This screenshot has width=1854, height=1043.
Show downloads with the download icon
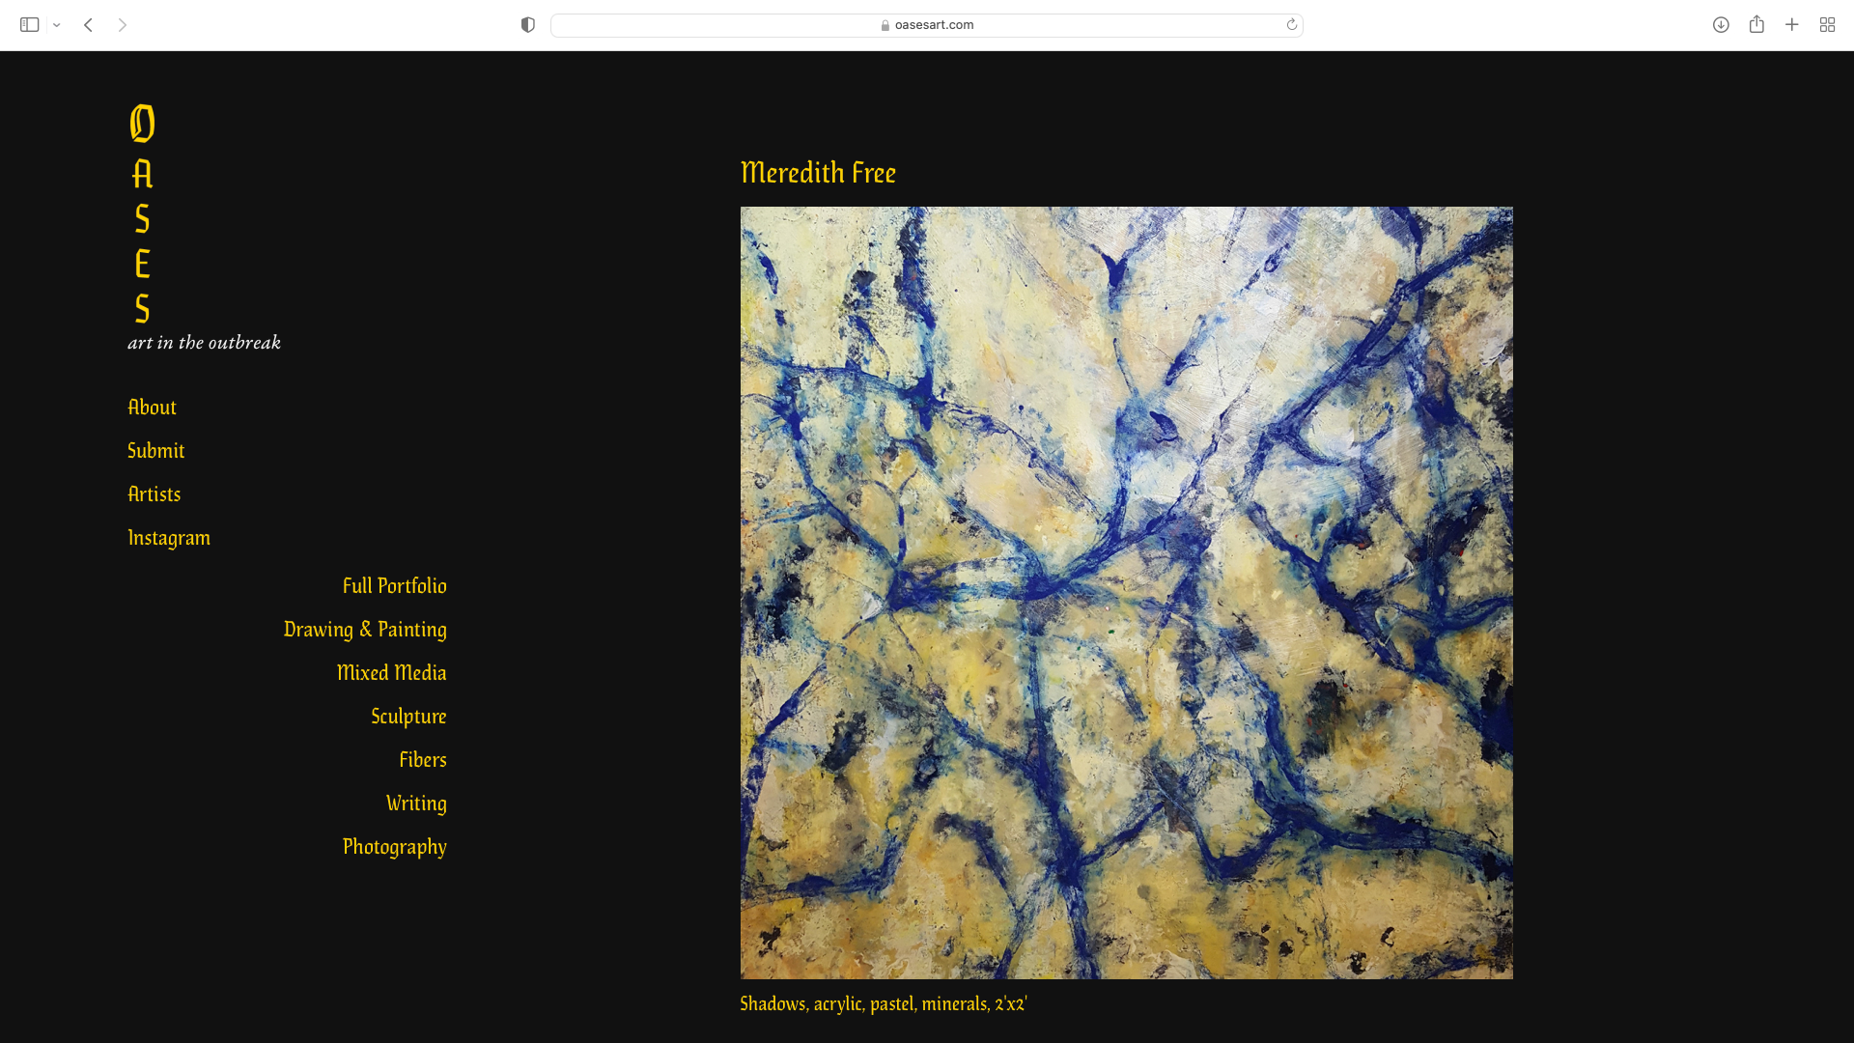1721,25
